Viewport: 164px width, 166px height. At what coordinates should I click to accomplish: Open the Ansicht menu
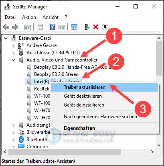coord(51,17)
